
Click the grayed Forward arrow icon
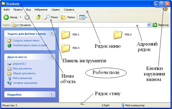pos(27,17)
